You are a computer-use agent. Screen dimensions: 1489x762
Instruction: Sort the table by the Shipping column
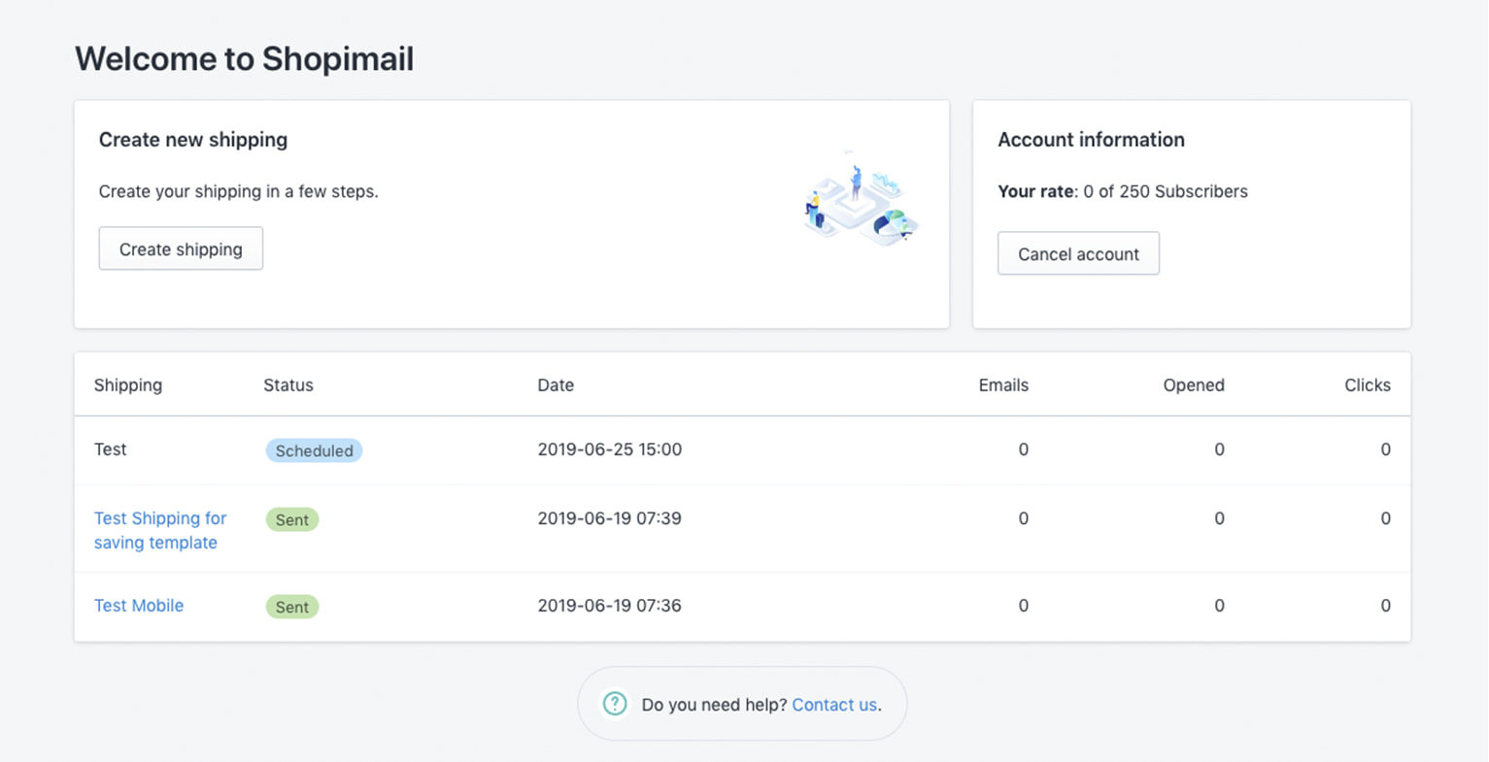[x=127, y=384]
